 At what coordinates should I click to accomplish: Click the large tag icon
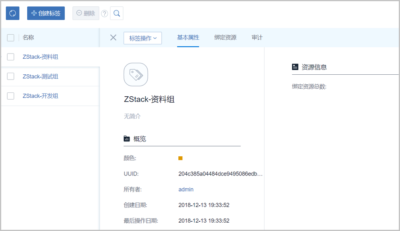[x=136, y=75]
